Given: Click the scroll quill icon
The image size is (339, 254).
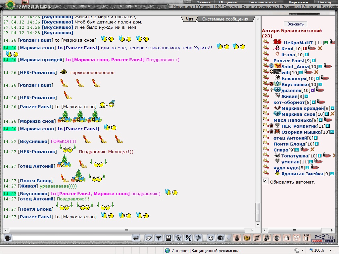Looking at the screenshot, I should coord(257,238).
